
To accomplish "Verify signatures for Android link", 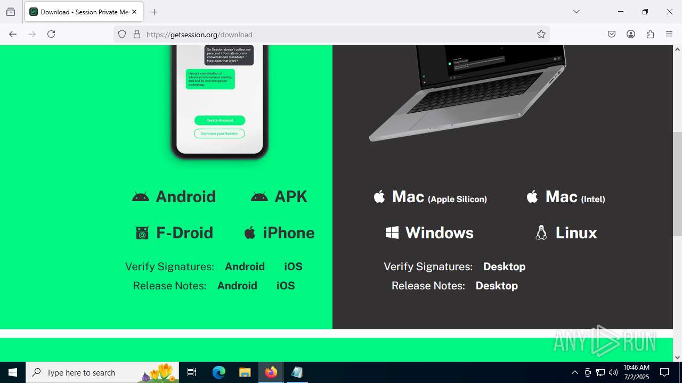I will point(245,267).
